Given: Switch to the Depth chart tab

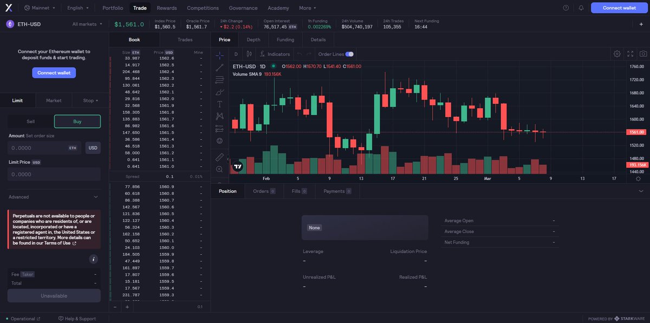Looking at the screenshot, I should (x=253, y=39).
